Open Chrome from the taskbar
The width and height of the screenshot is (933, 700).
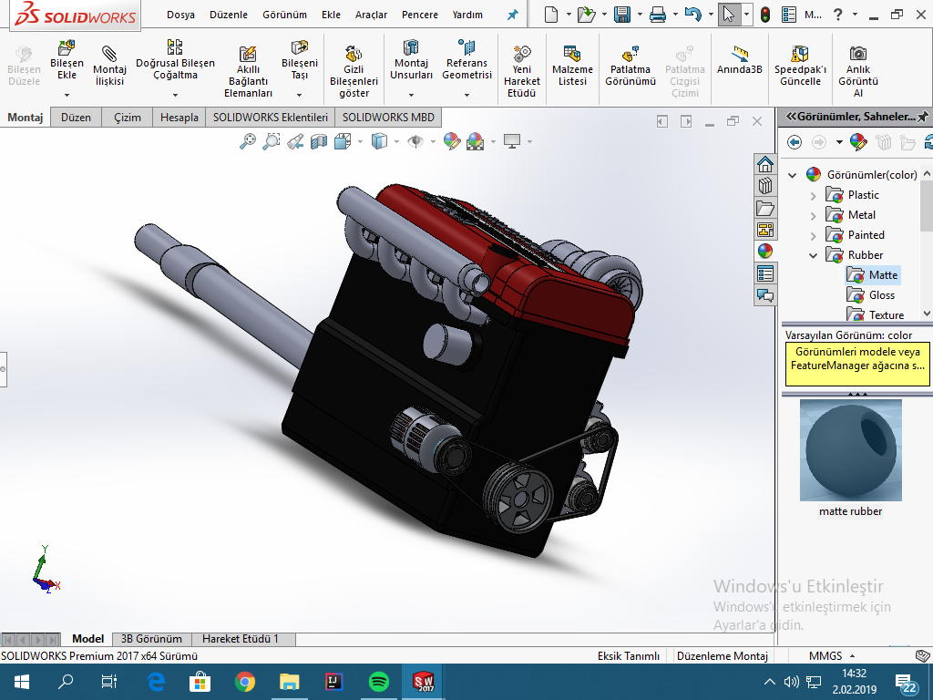click(244, 682)
